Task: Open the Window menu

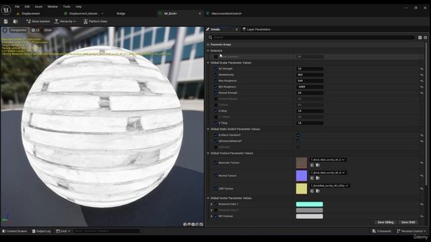Action: pos(53,7)
